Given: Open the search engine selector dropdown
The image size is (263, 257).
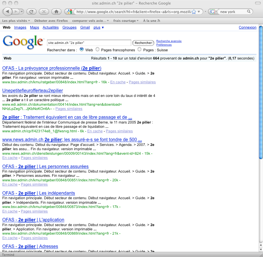Looking at the screenshot, I should (213, 12).
